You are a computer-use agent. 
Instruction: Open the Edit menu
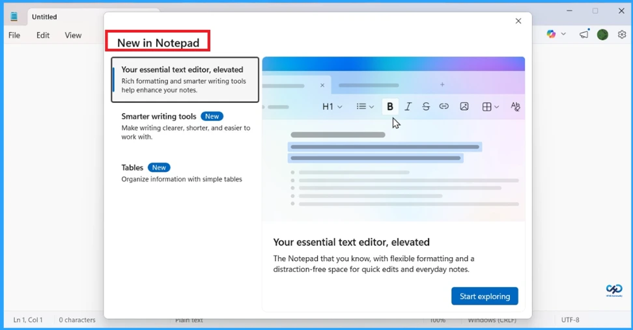(43, 35)
